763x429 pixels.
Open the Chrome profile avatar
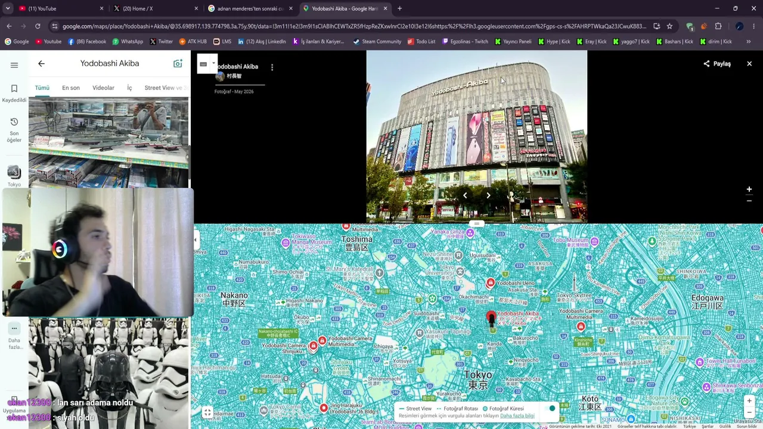tap(739, 26)
